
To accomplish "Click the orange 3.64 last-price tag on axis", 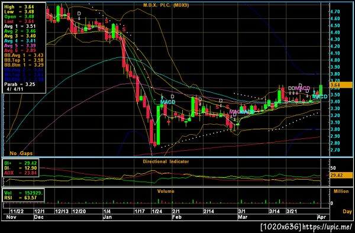I will click(341, 85).
